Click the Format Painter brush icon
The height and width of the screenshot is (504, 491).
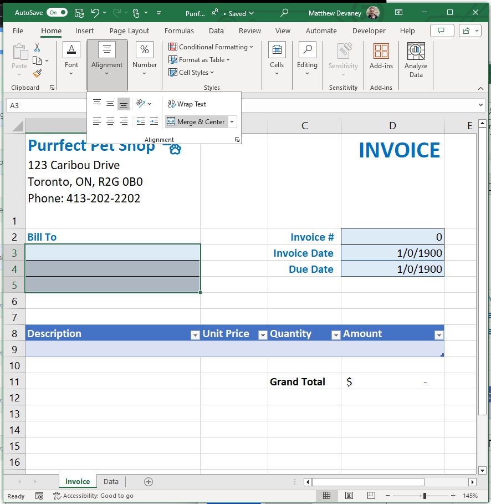click(x=37, y=74)
